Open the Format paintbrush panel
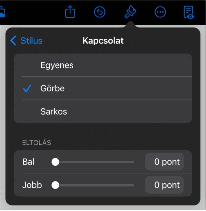 (130, 12)
